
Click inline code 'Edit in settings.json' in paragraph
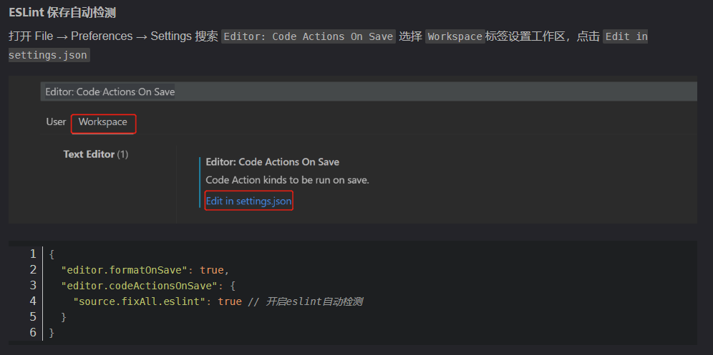click(x=626, y=36)
